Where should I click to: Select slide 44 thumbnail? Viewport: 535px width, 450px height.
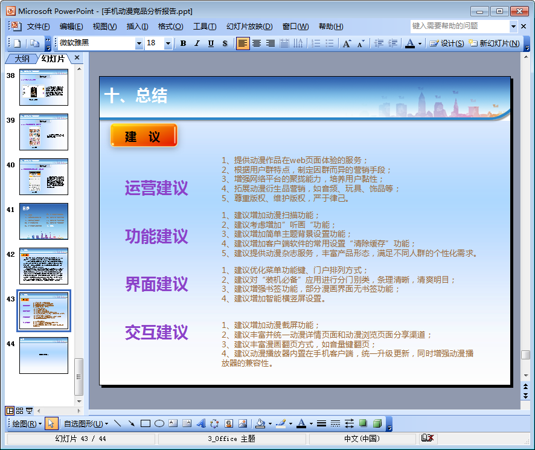tap(43, 355)
